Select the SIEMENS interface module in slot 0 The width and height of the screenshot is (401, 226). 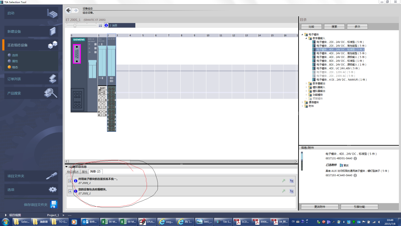pyautogui.click(x=84, y=75)
